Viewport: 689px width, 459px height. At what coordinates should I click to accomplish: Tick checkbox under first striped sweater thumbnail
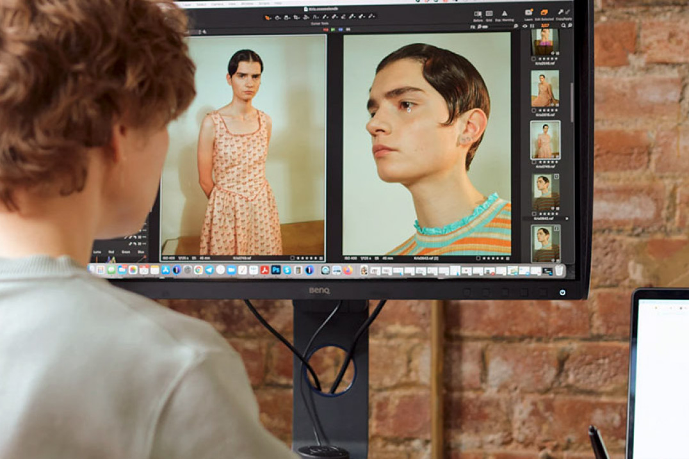[x=534, y=214]
